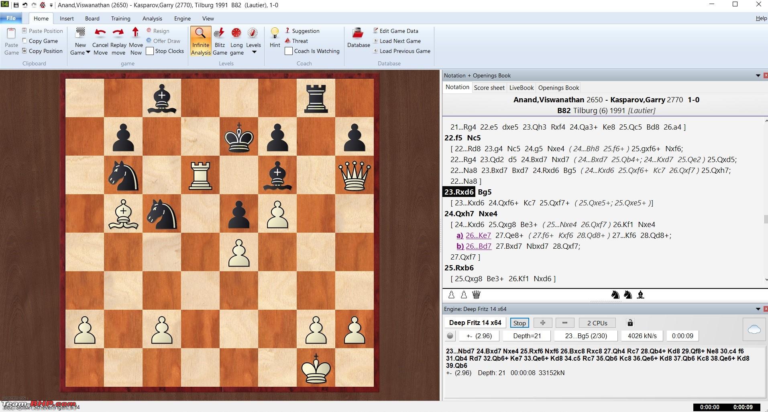Click the Redo arrow in quick access toolbar

click(x=34, y=5)
